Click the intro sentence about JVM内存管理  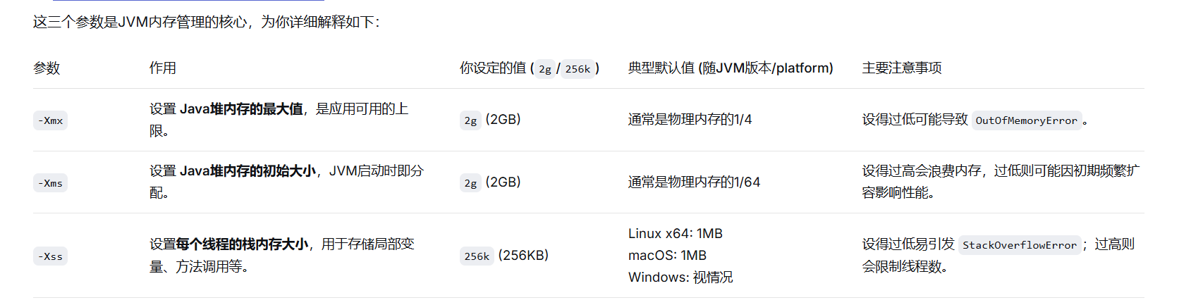tap(207, 23)
